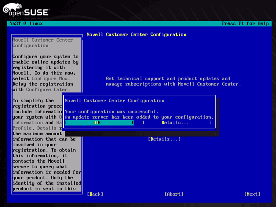Click the "An update server has been added" line
This screenshot has height=207, width=276.
139,117
